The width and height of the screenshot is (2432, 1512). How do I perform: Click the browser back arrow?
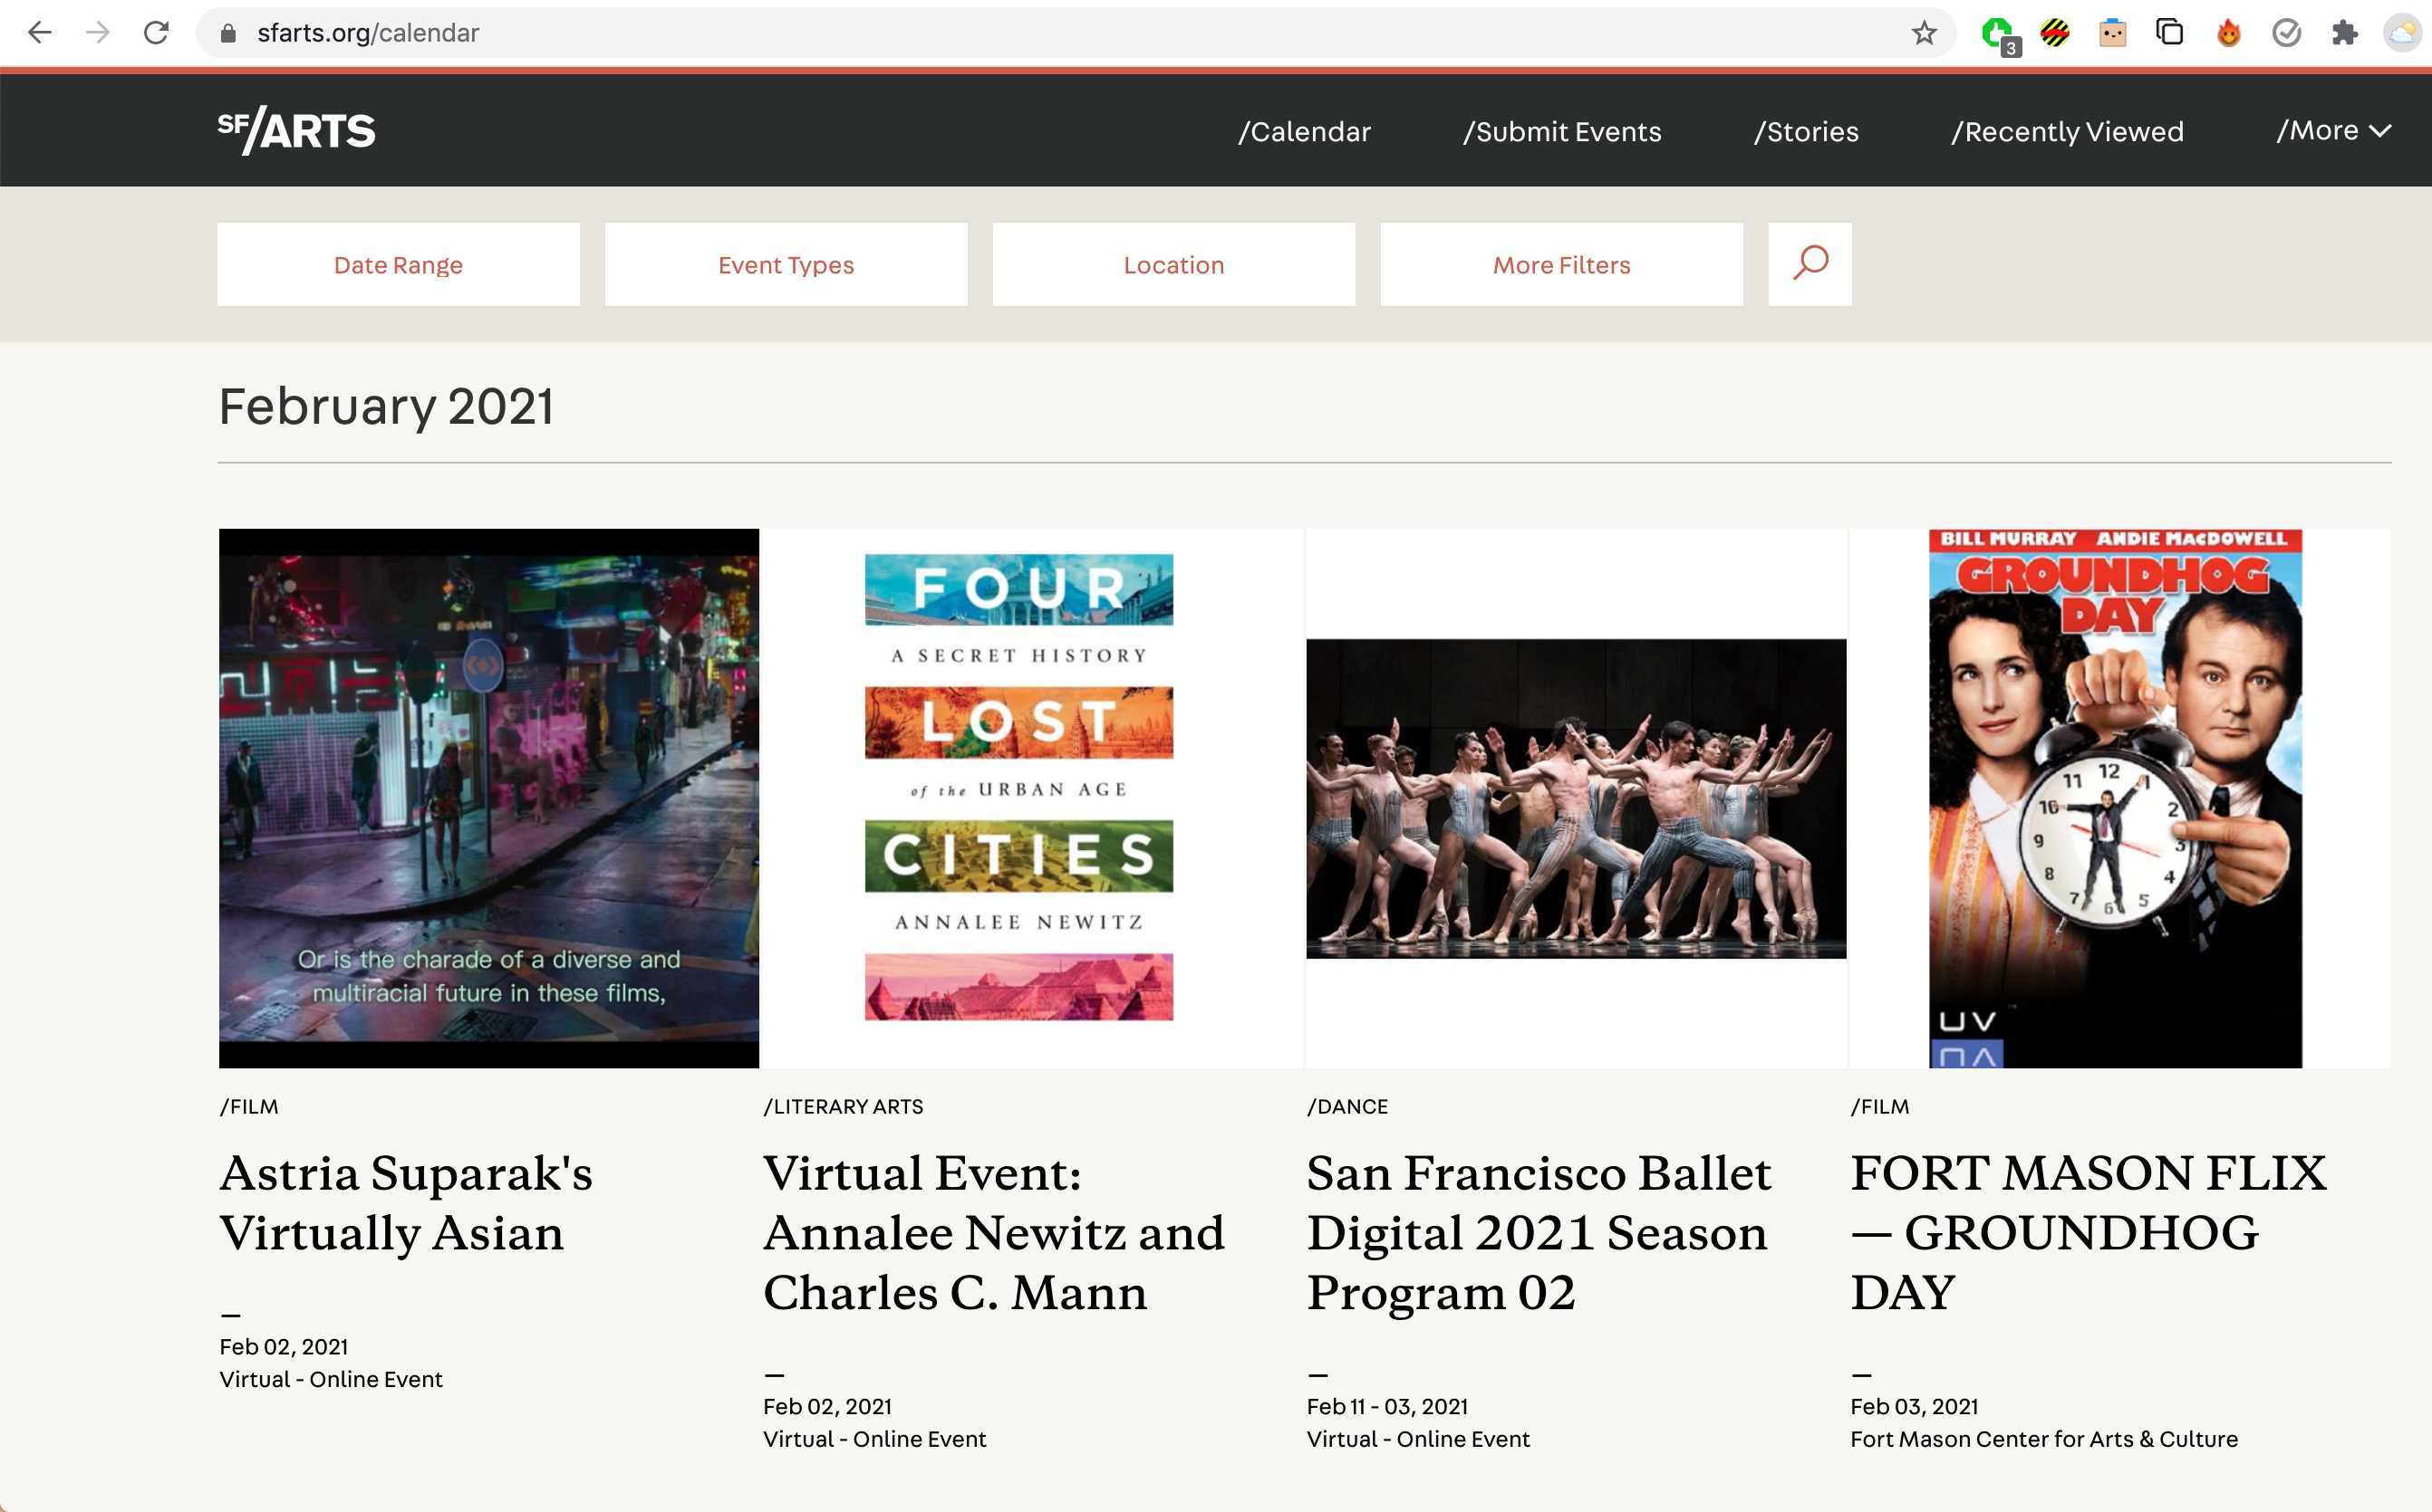(x=40, y=33)
